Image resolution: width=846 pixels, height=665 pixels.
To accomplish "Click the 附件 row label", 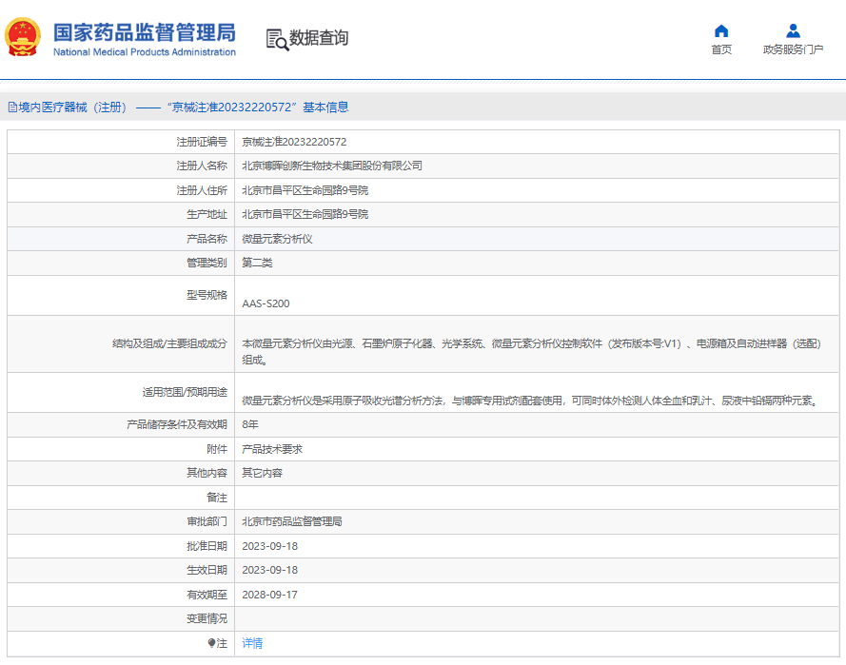I will click(217, 449).
